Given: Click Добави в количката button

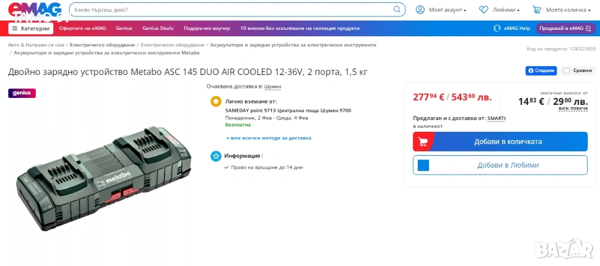Looking at the screenshot, I should (500, 142).
